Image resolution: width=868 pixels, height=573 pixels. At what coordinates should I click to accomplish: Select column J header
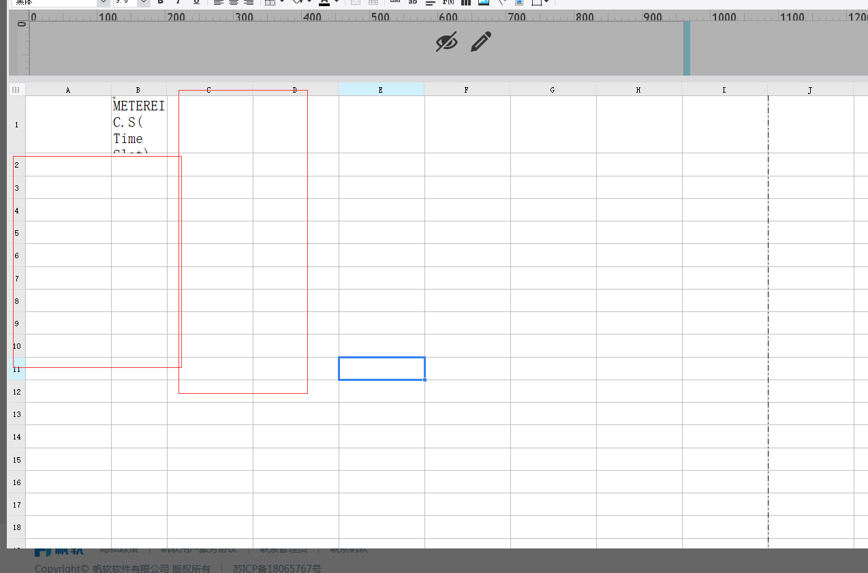point(810,90)
